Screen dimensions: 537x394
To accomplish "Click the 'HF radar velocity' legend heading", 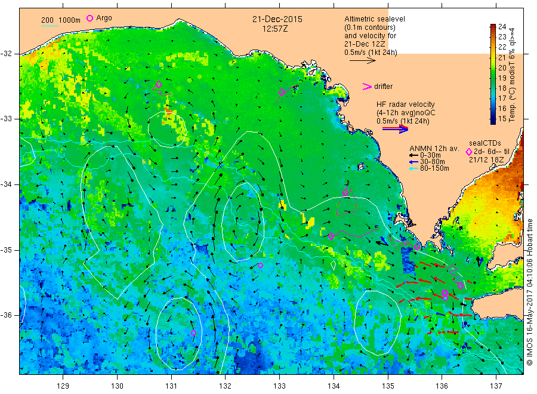I will click(x=406, y=104).
